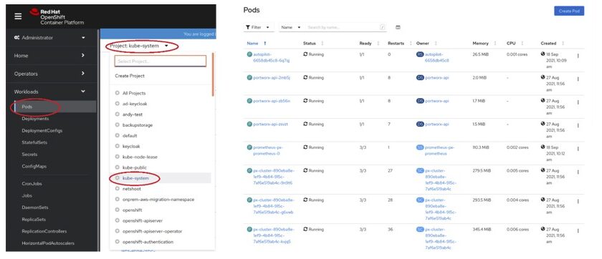The width and height of the screenshot is (602, 259).
Task: Open the hamburger navigation menu
Action: click(x=18, y=16)
